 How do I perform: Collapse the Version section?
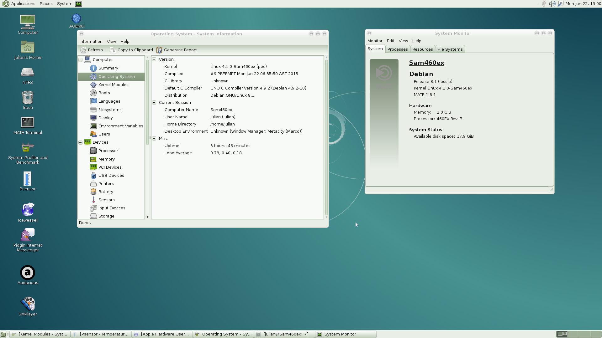tap(154, 59)
